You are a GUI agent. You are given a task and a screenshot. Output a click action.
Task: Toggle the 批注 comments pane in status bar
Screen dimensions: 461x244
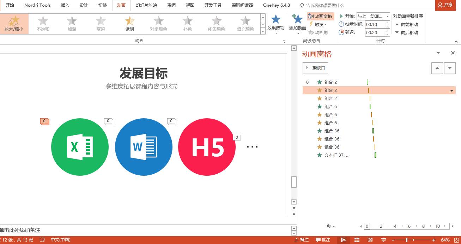323,240
